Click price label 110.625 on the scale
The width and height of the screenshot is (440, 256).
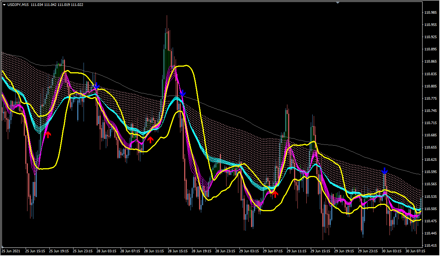(x=430, y=160)
